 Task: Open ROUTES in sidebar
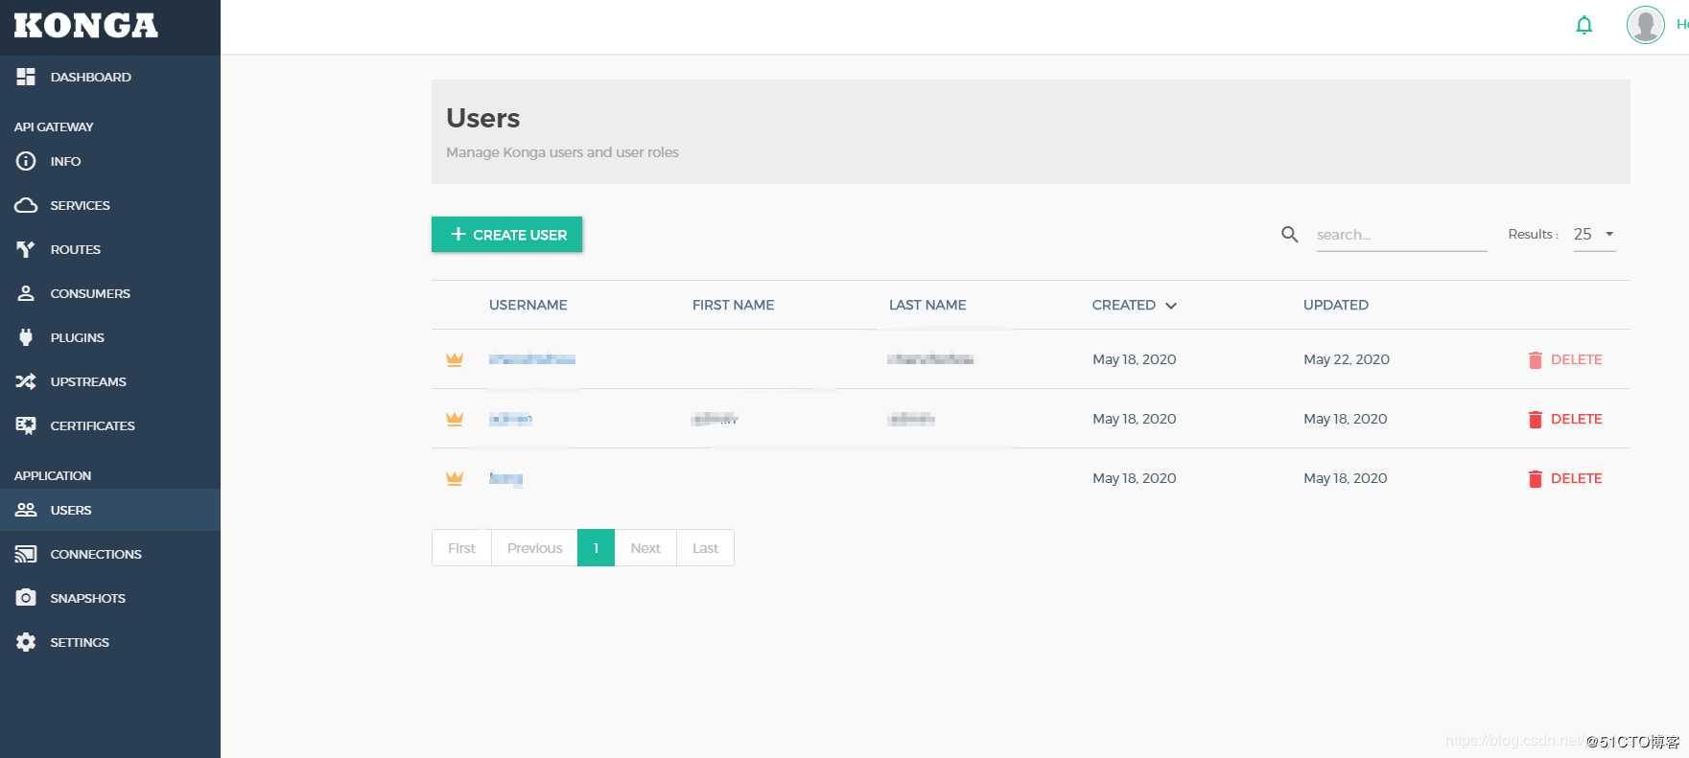(110, 249)
